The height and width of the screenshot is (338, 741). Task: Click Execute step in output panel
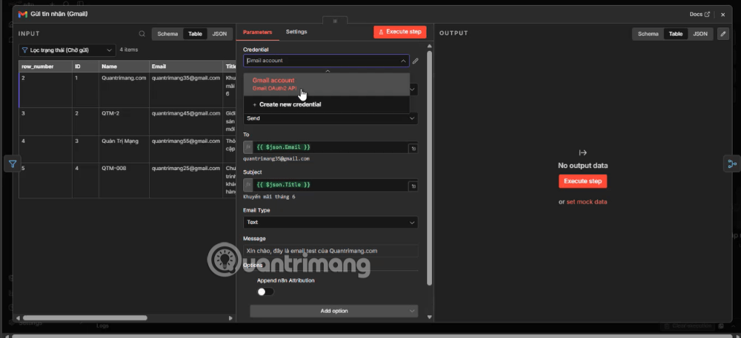pyautogui.click(x=582, y=181)
